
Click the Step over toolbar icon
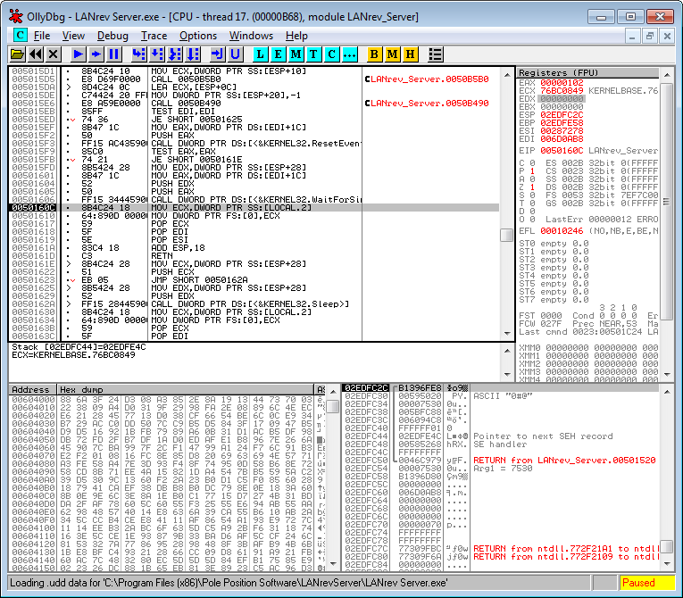156,54
